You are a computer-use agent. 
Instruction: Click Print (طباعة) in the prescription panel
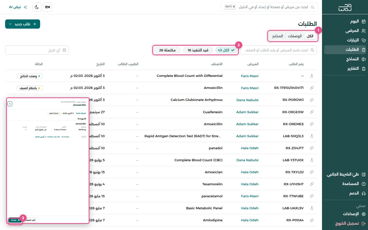pyautogui.click(x=15, y=220)
